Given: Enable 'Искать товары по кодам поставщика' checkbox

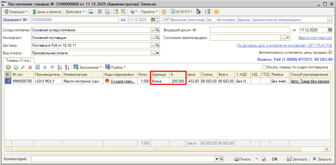Looking at the screenshot, I should click(264, 67).
